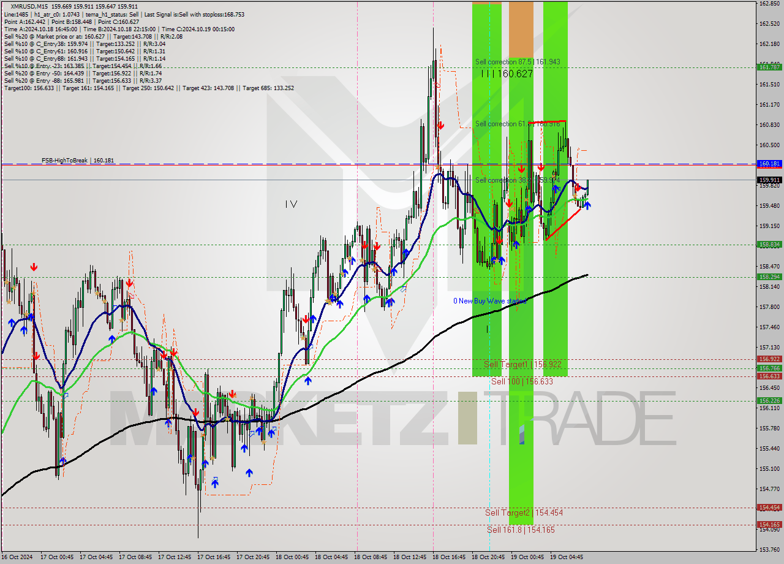
Task: Click the Sell %10 @ C_Entry38 line
Action: point(84,44)
